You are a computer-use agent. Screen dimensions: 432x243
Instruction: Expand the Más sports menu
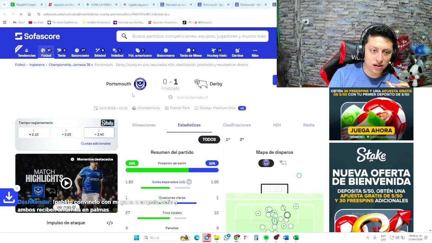coord(255,53)
